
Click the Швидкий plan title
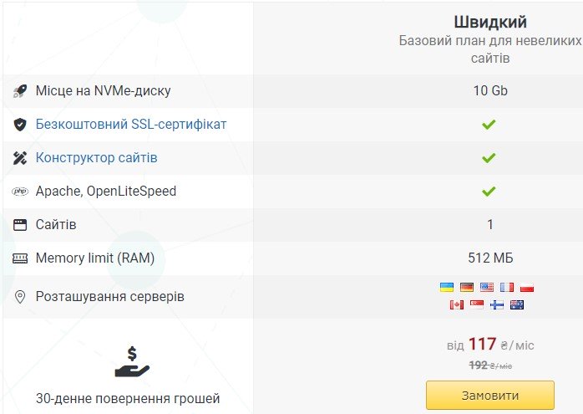(490, 22)
